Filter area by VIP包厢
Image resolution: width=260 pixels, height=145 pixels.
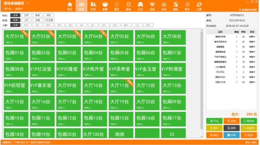click(x=49, y=20)
